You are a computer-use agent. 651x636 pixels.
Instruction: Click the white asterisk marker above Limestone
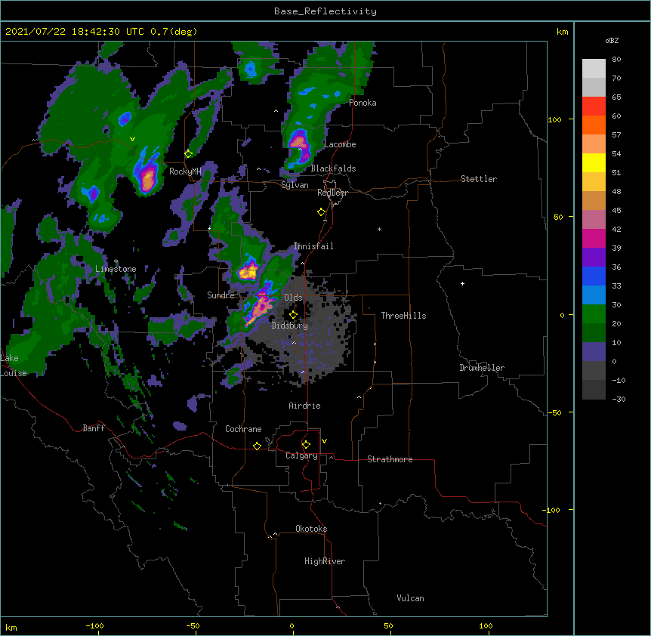pyautogui.click(x=116, y=261)
